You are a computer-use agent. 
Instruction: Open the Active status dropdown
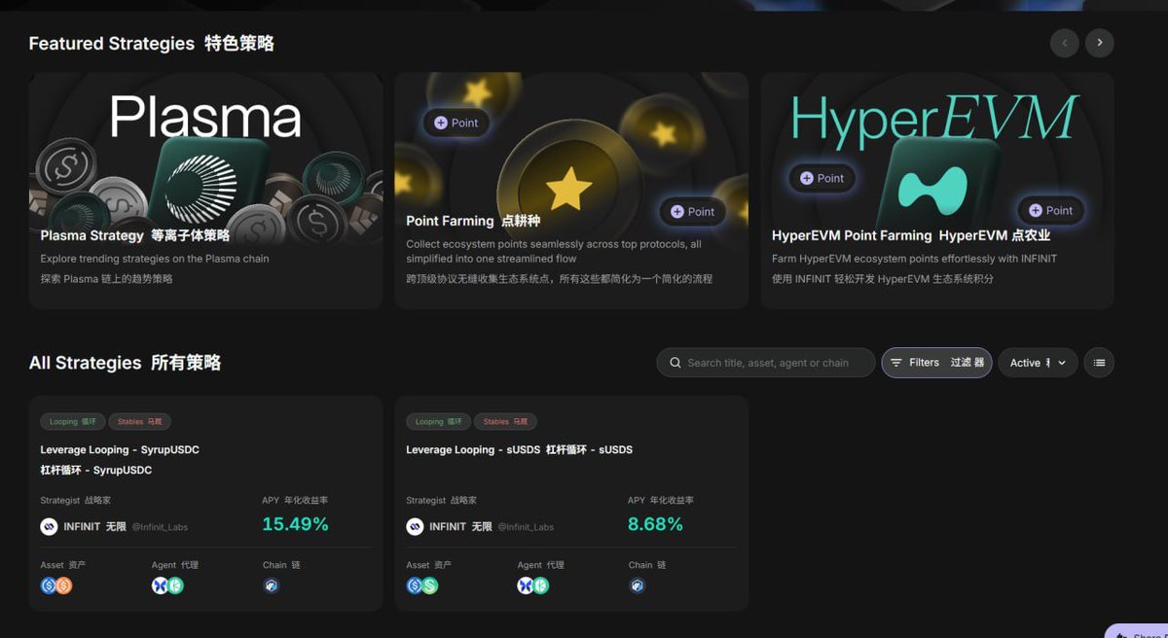click(x=1038, y=362)
